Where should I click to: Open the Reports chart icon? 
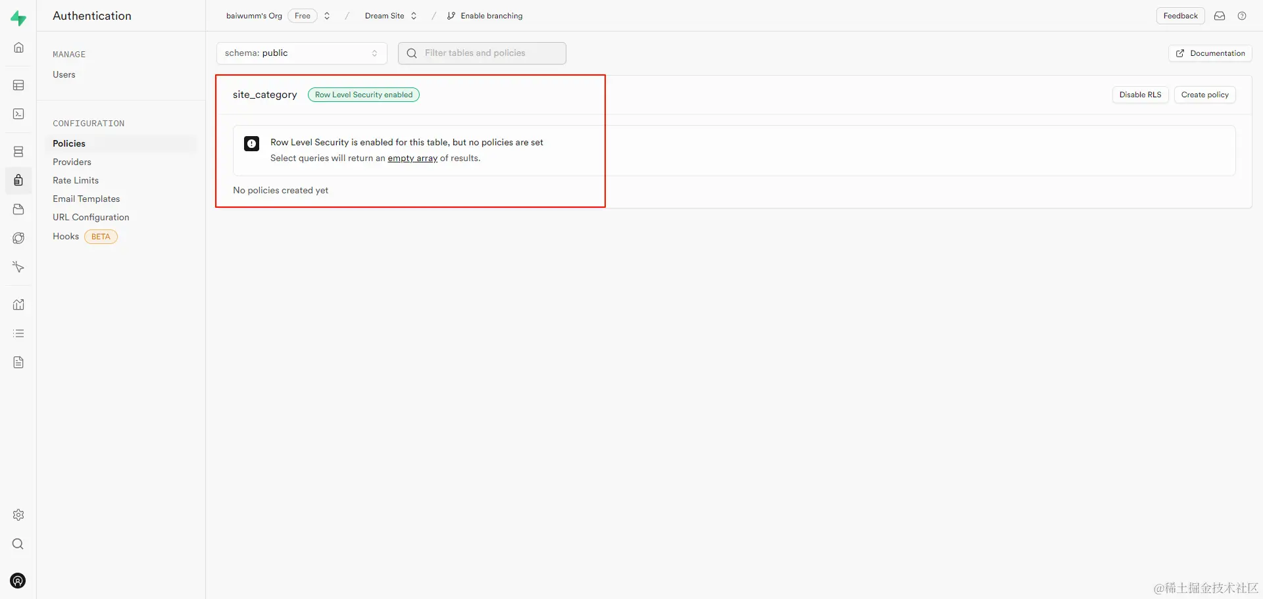point(18,304)
